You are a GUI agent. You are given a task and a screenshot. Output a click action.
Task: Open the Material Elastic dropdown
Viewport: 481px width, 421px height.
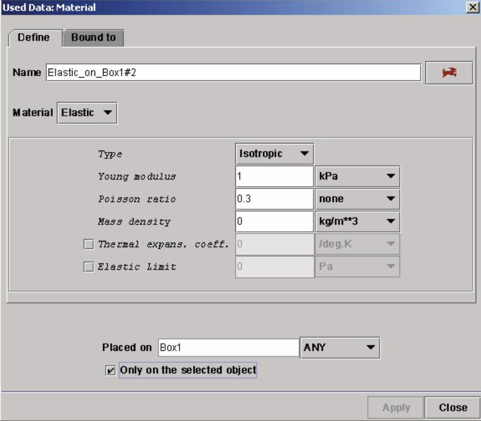[x=87, y=113]
